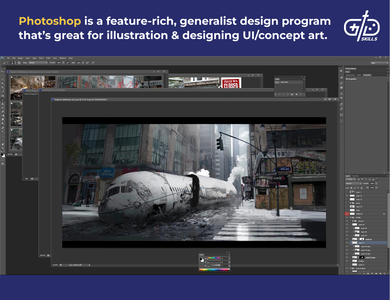
Task: Show hidden Layer 1
Action: pos(347,192)
